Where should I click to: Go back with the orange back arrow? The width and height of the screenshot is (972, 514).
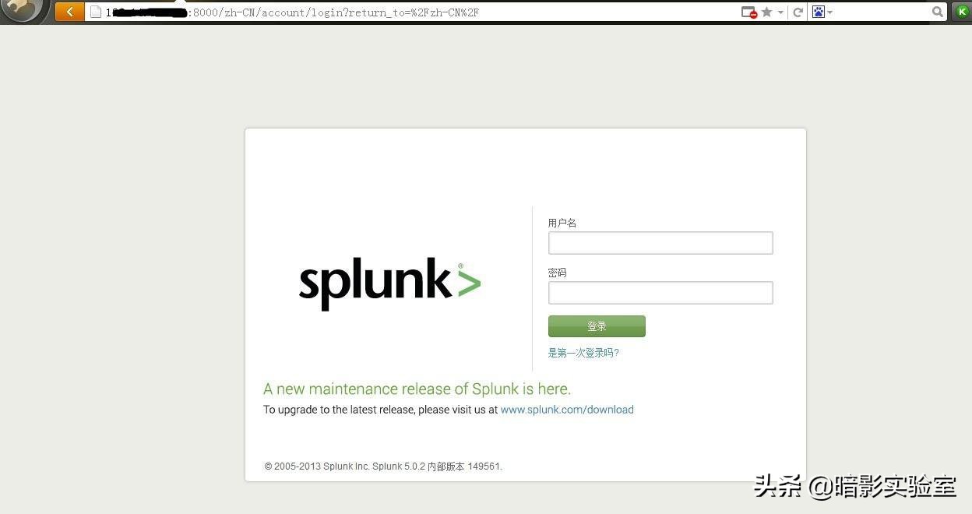pyautogui.click(x=70, y=12)
